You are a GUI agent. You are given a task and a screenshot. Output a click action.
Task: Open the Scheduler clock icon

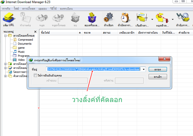(125, 18)
